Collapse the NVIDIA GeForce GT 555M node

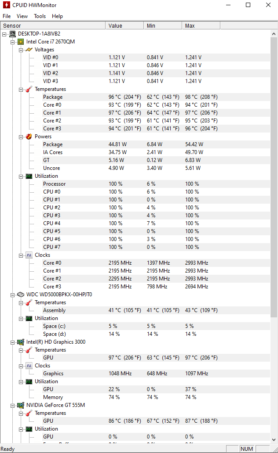[x=12, y=405]
